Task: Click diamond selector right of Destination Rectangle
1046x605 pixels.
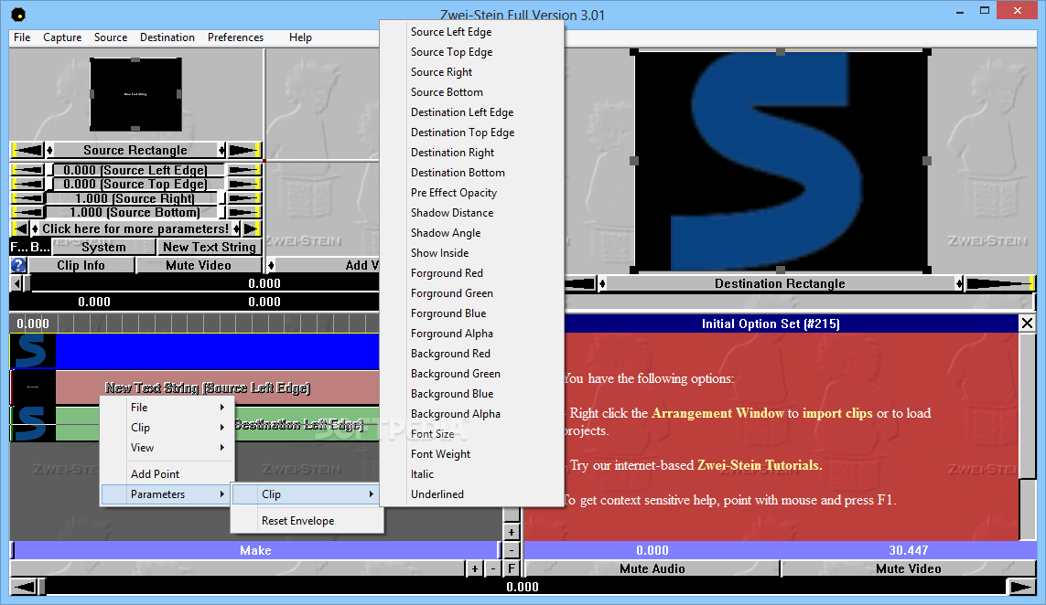Action: 959,284
